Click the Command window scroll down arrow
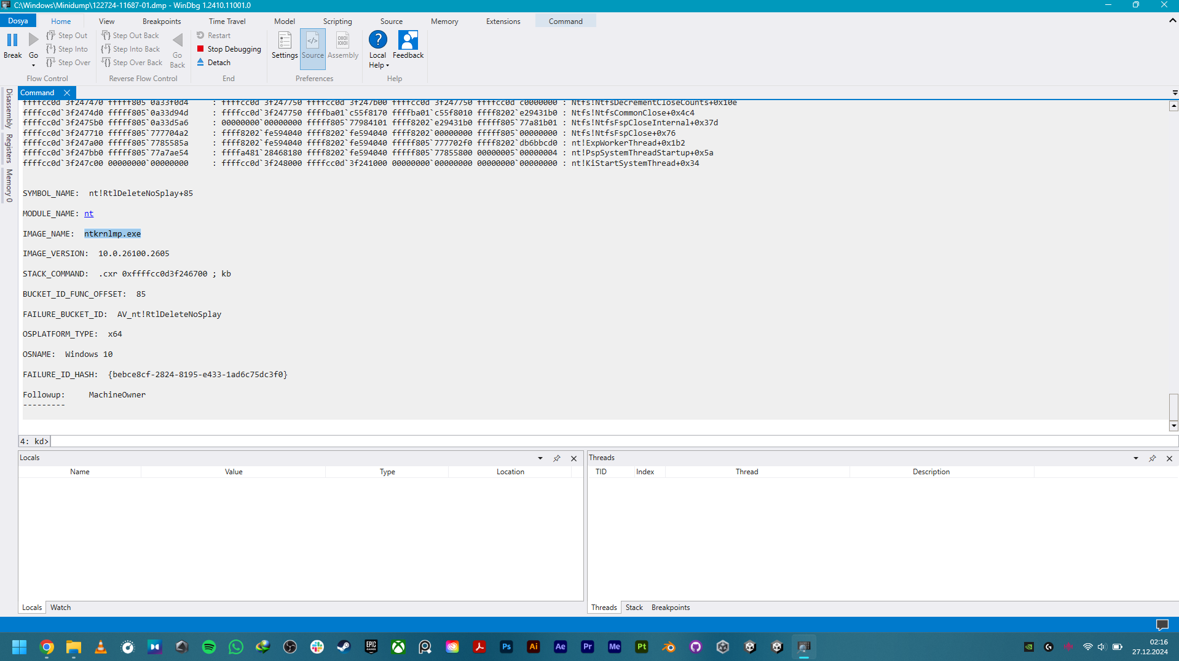Viewport: 1179px width, 661px height. pyautogui.click(x=1173, y=426)
